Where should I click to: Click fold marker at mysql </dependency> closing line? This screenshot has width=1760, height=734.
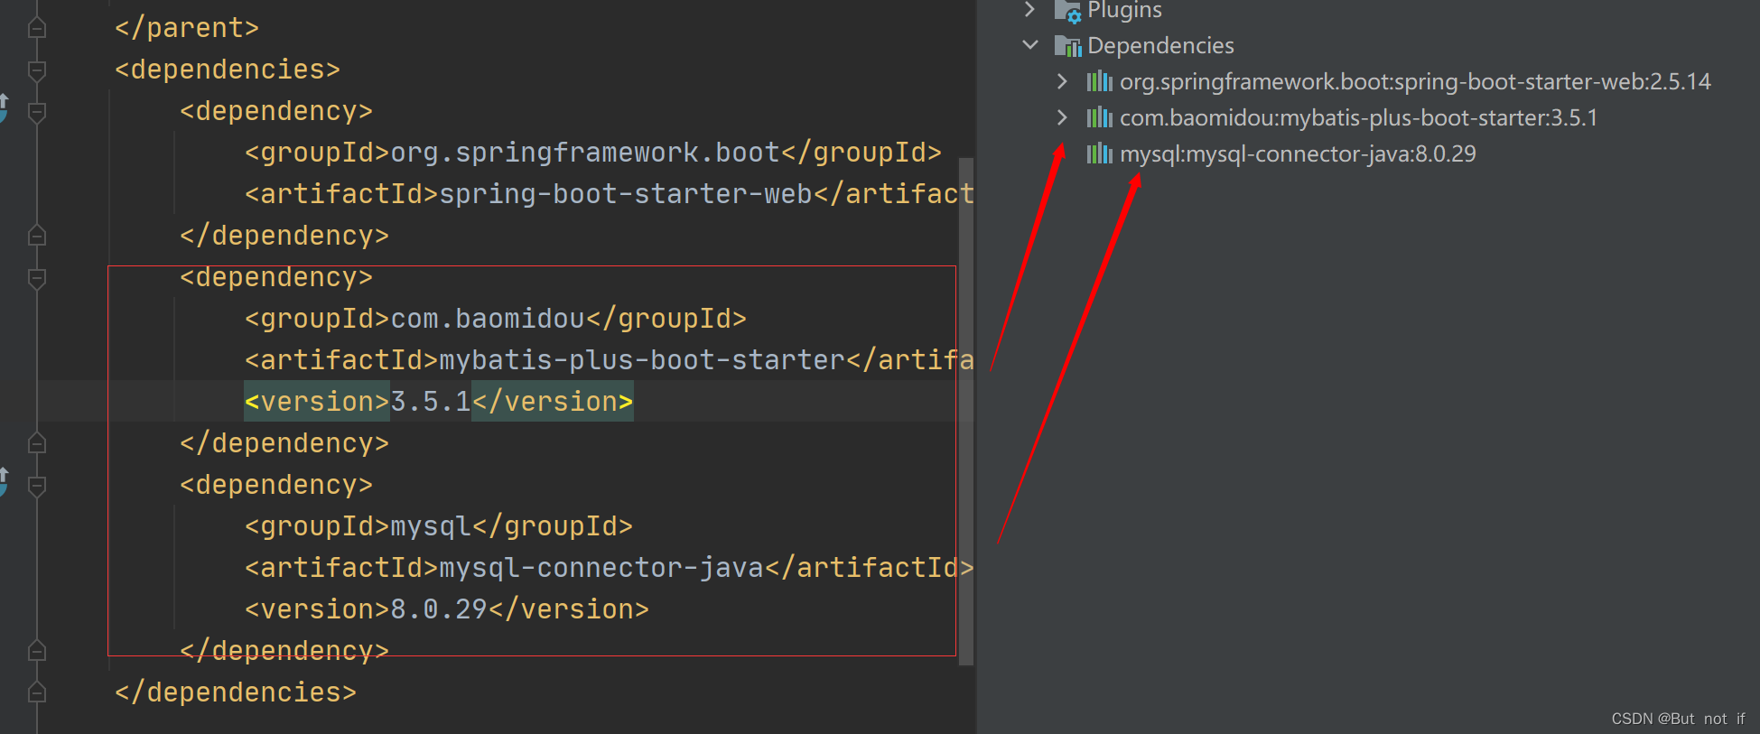[37, 651]
